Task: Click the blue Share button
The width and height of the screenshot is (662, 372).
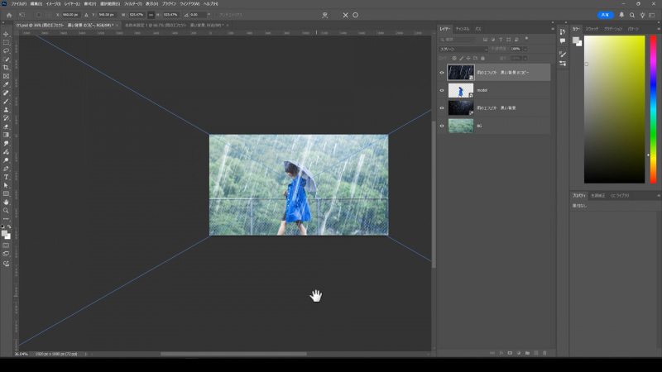Action: [605, 15]
